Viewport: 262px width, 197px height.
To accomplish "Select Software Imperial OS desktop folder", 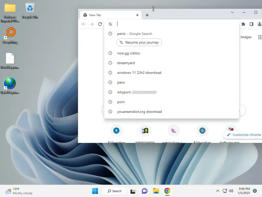I will point(10,13).
